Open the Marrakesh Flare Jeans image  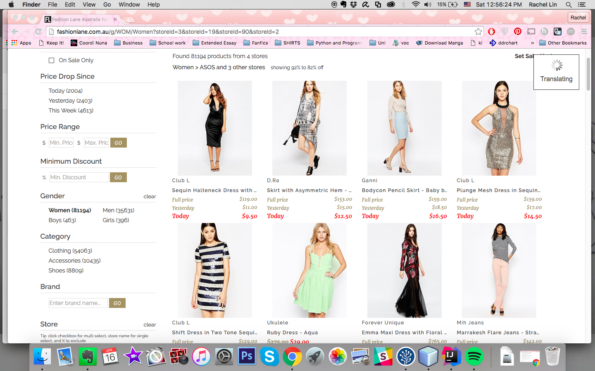point(499,270)
